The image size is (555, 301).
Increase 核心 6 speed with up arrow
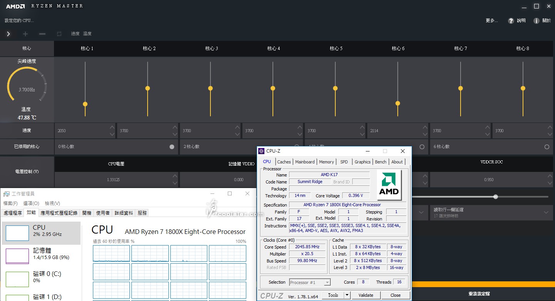pyautogui.click(x=424, y=127)
